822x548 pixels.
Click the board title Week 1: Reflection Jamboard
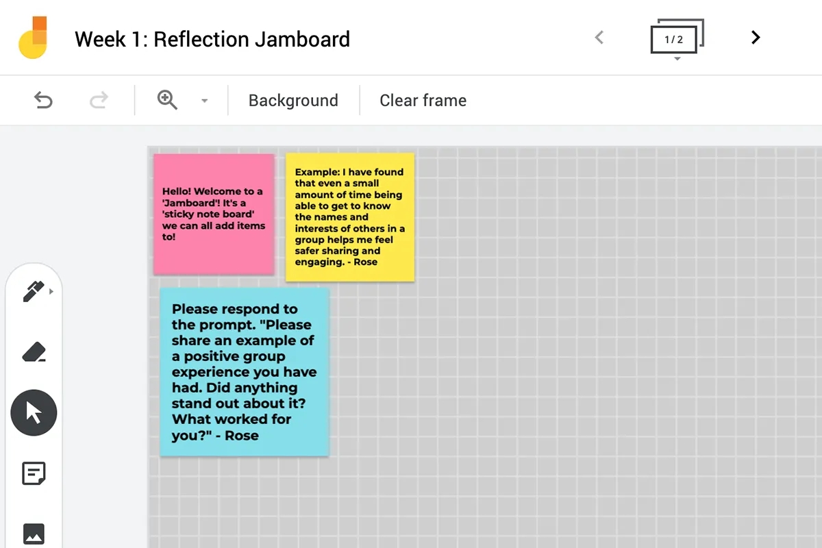click(x=213, y=39)
